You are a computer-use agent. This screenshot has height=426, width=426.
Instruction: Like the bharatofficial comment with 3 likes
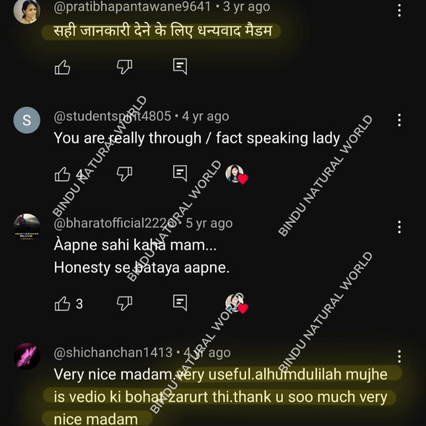62,304
